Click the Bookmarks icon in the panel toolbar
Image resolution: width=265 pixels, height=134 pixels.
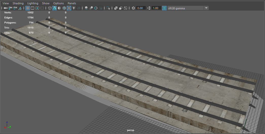[x=20, y=8]
